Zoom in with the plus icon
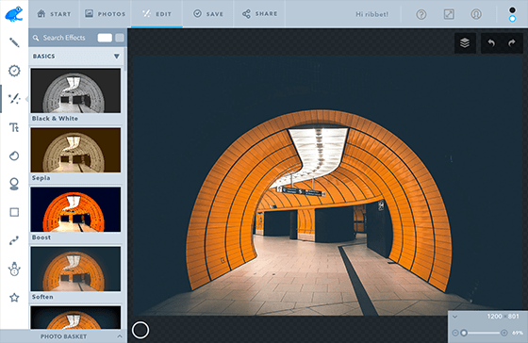The image size is (528, 343). [x=504, y=333]
